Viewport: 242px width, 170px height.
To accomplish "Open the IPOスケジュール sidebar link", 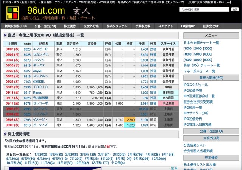I will coord(196,86).
